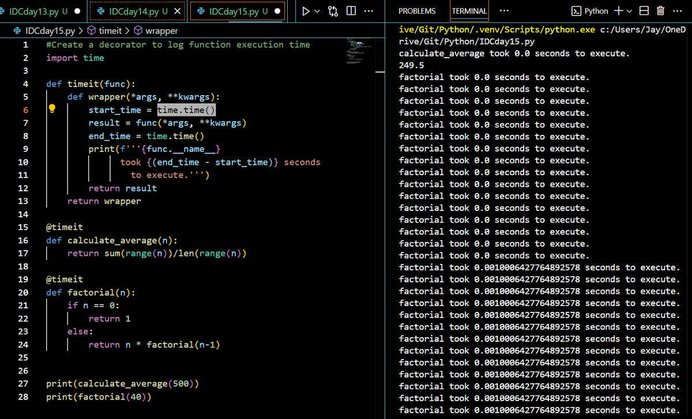Image resolution: width=692 pixels, height=419 pixels.
Task: Click the timeit symbol icon in breadcrumb
Action: coord(92,31)
